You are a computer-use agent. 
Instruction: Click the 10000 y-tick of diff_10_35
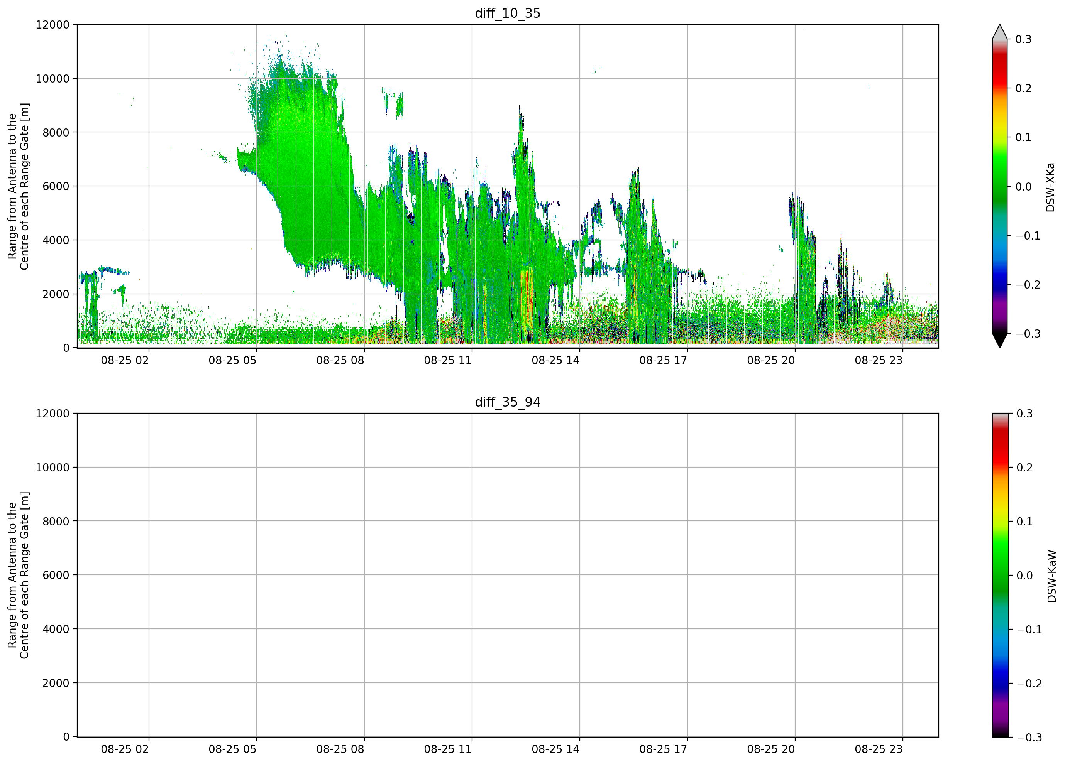[x=52, y=78]
